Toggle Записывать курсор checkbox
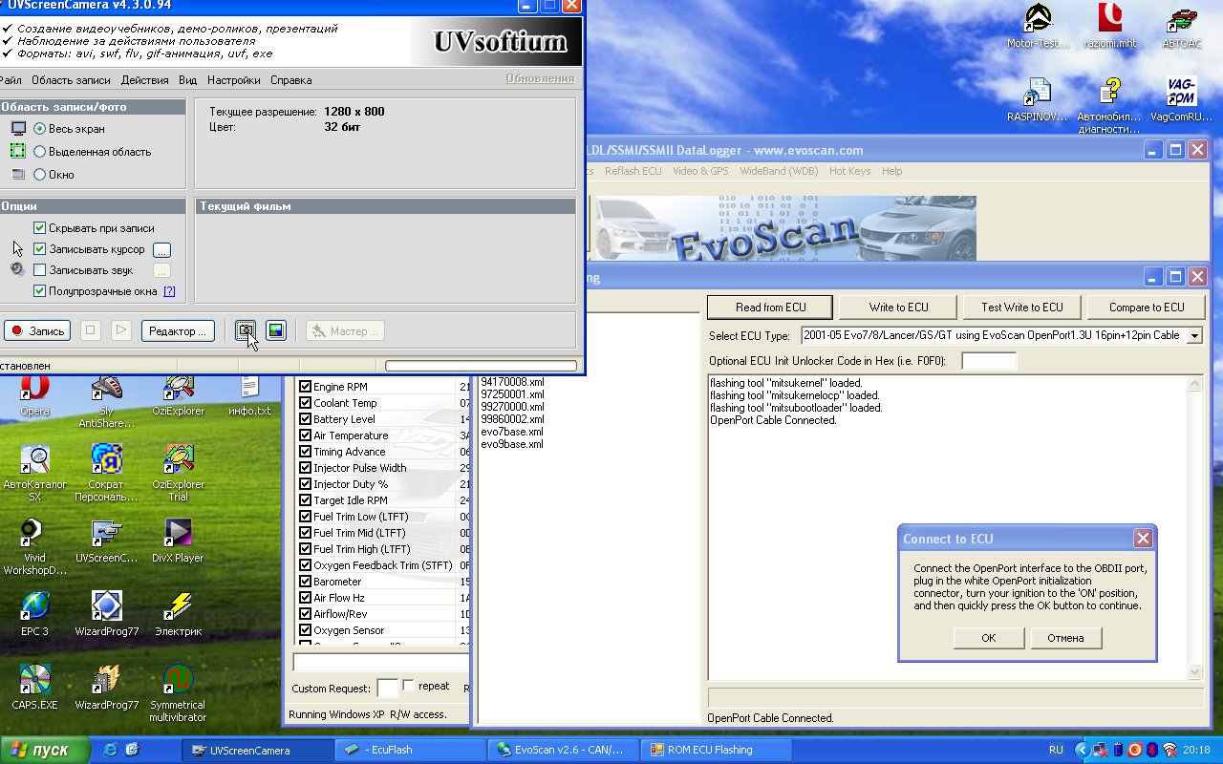The image size is (1223, 764). (x=39, y=249)
